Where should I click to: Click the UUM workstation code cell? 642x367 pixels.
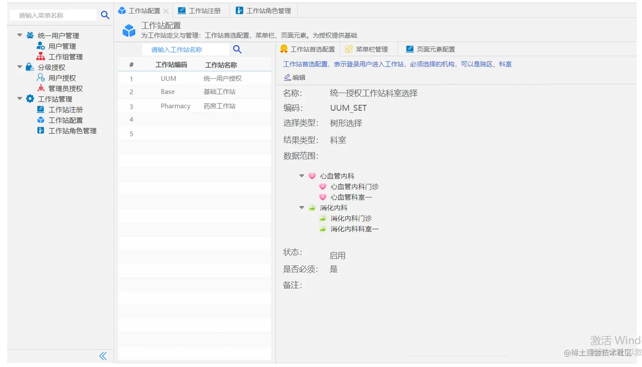tap(169, 78)
